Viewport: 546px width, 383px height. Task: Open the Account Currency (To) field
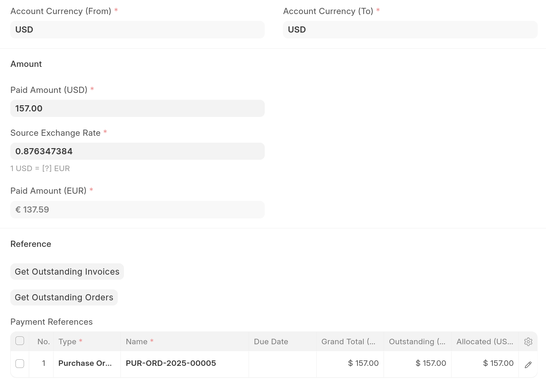410,30
